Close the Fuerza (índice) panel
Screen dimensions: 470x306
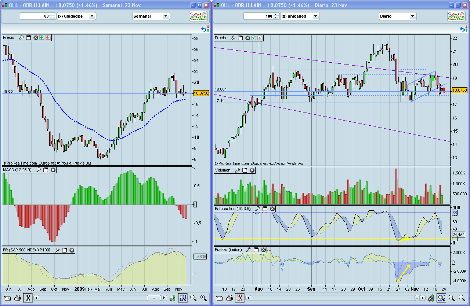(x=263, y=250)
